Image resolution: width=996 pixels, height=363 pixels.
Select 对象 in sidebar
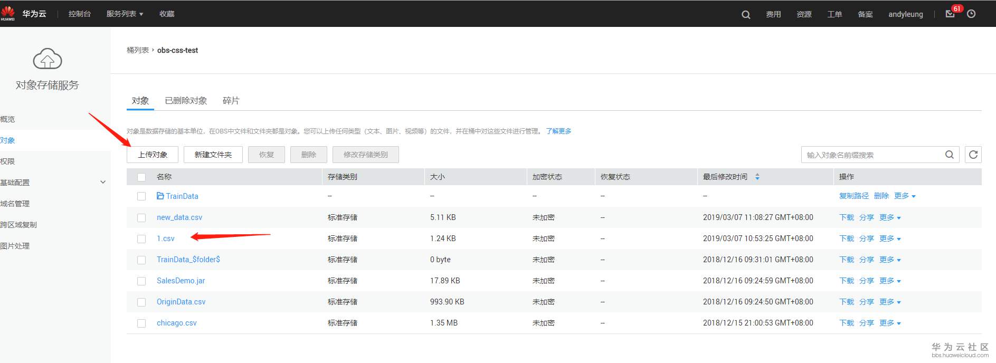coord(7,140)
